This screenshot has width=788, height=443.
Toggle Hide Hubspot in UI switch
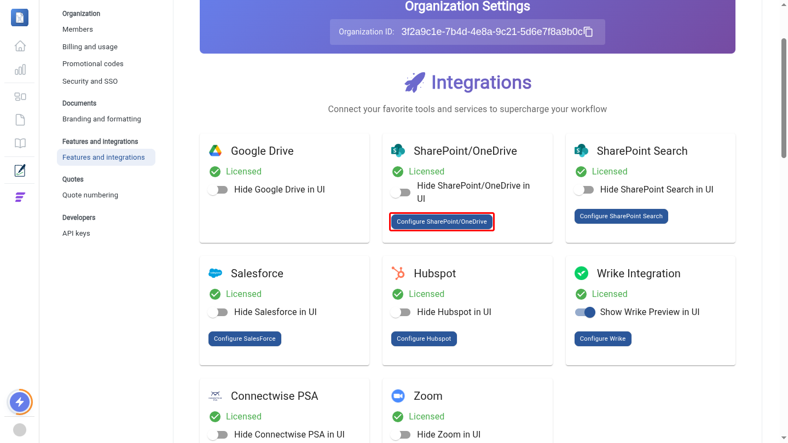(x=401, y=312)
